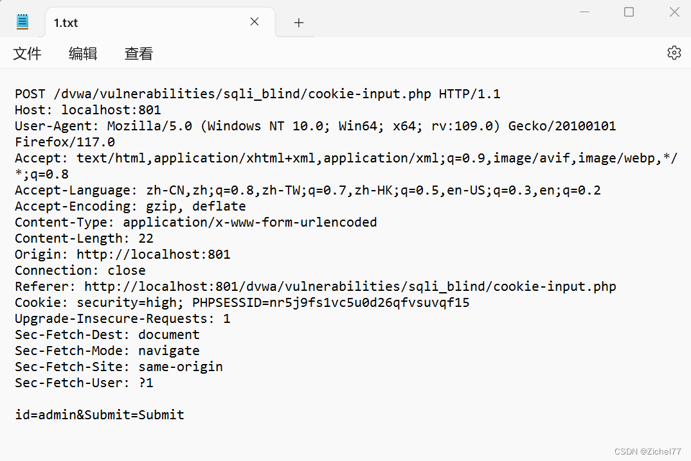Open Notepad settings with the gear icon

[674, 53]
